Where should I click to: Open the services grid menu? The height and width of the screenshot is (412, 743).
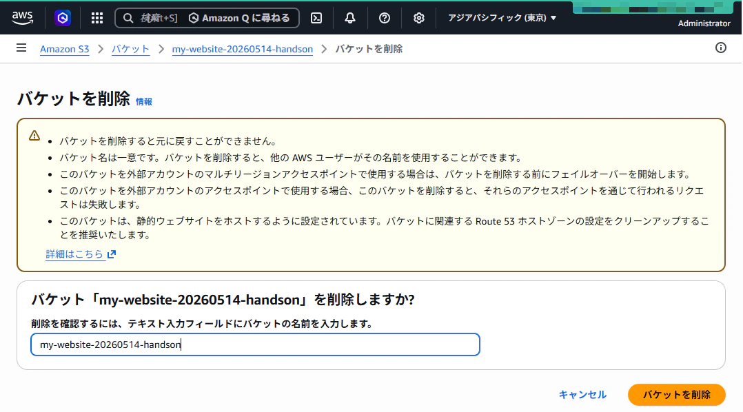(97, 18)
